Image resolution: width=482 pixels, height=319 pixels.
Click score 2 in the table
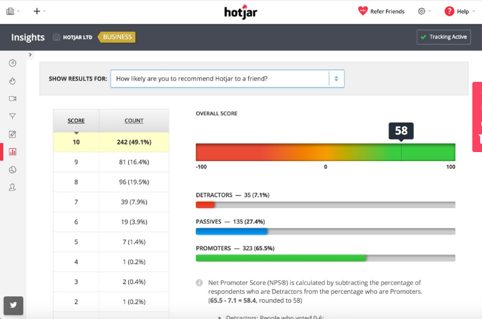click(x=76, y=302)
